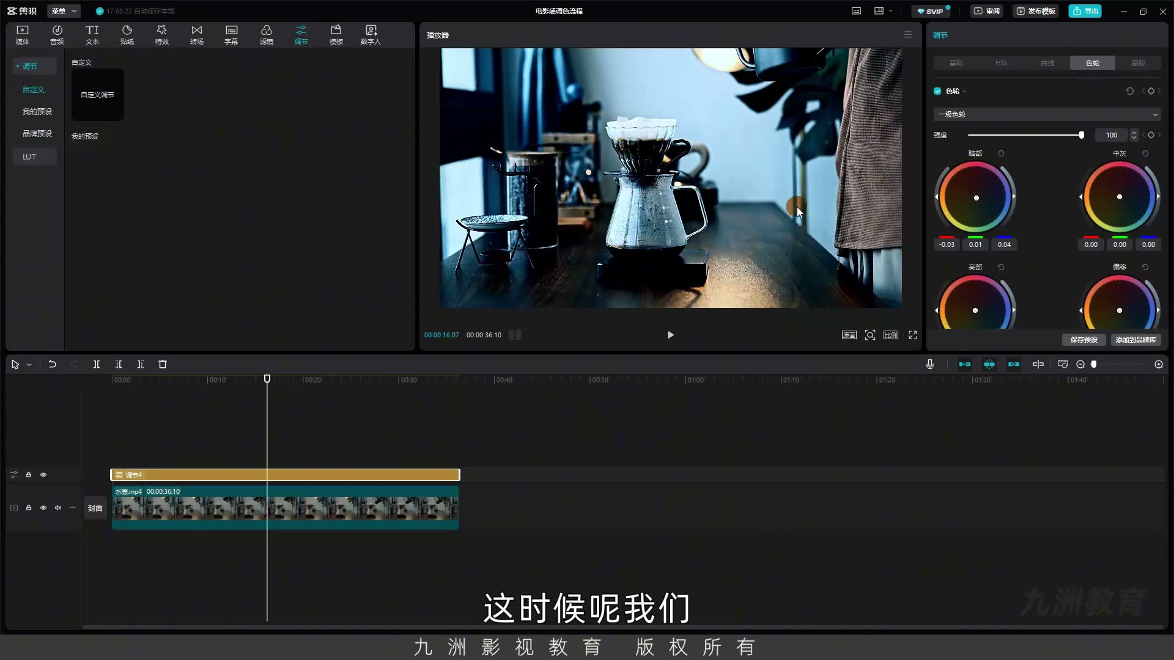The image size is (1174, 660).
Task: Open the 特效 (Effects) panel
Action: [x=161, y=35]
